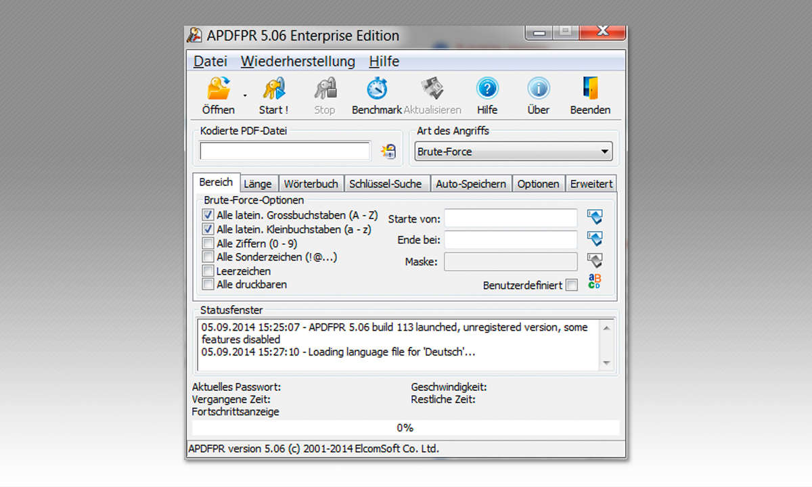Open the Datei menu

[x=210, y=62]
